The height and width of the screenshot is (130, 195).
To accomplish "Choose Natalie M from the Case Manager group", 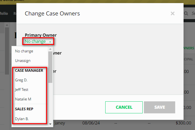I will click(23, 99).
